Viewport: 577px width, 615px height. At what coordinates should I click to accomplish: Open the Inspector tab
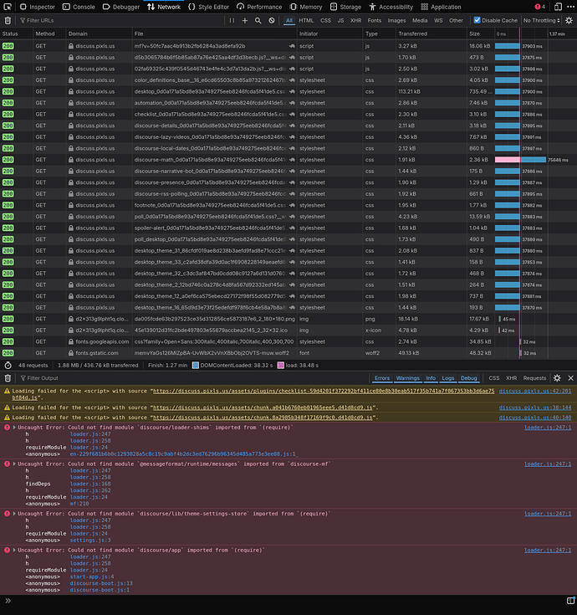tap(37, 7)
